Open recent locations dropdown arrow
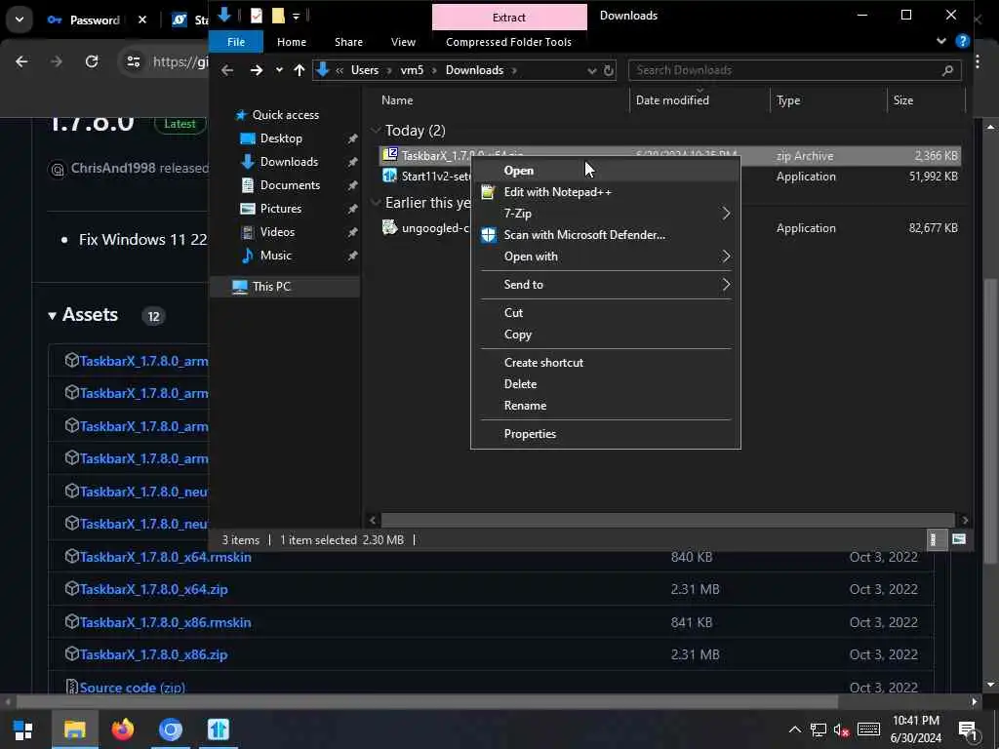Screen dimensions: 999x749 278,70
